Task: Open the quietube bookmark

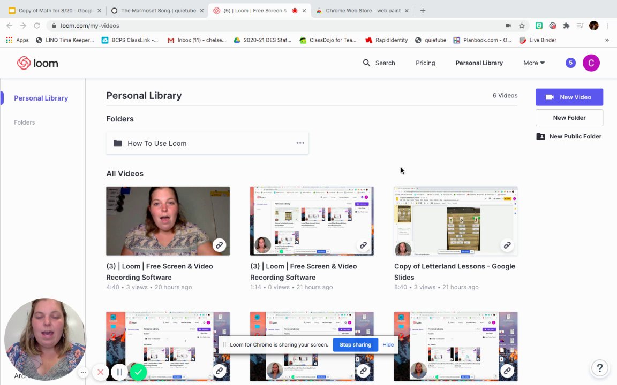Action: pyautogui.click(x=431, y=40)
